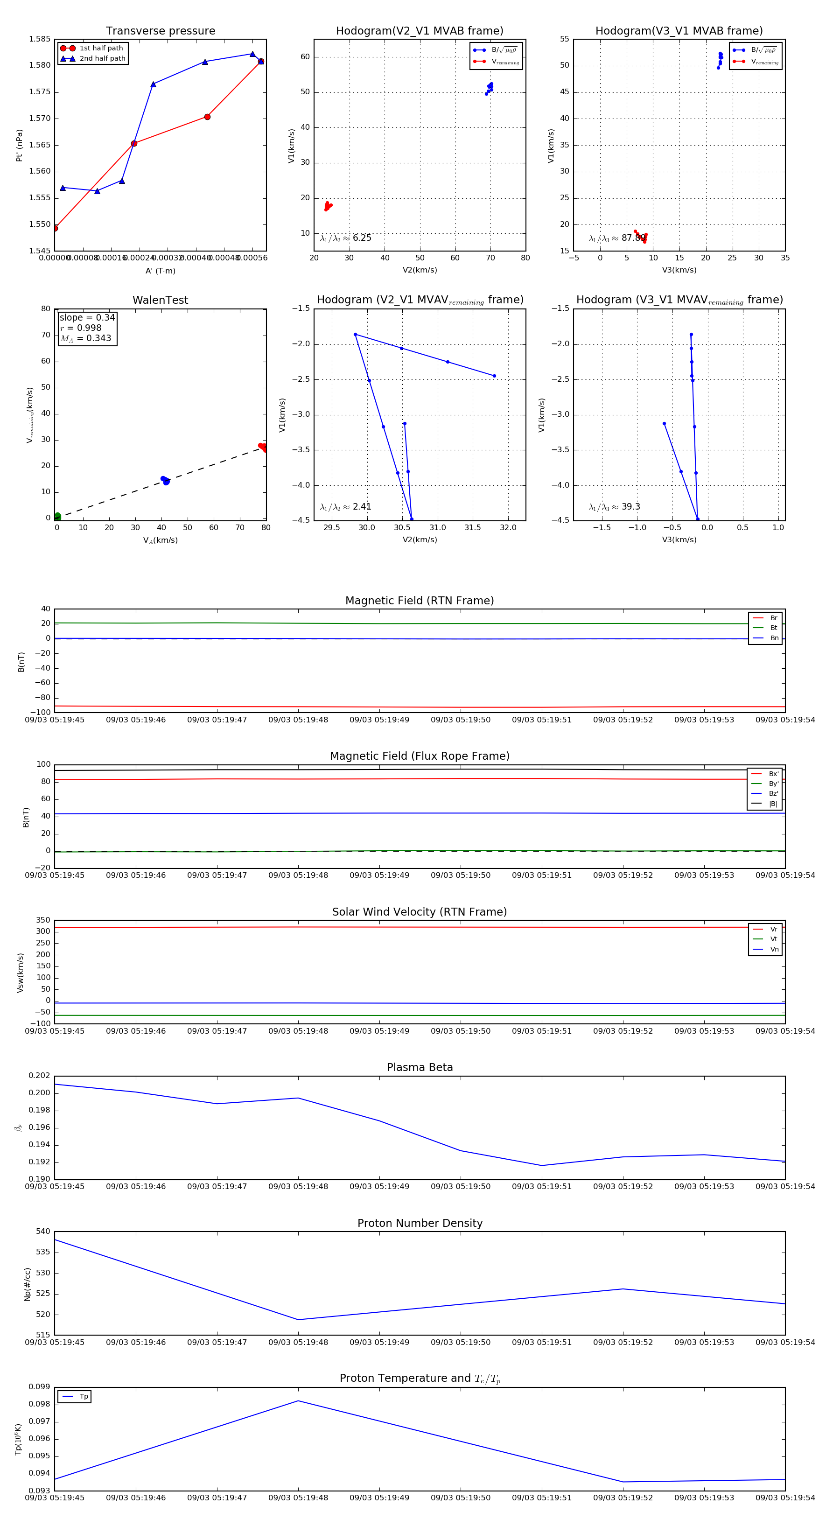Click the 'Plasma Beta' plot title
The height and width of the screenshot is (1540, 840).
click(420, 1067)
